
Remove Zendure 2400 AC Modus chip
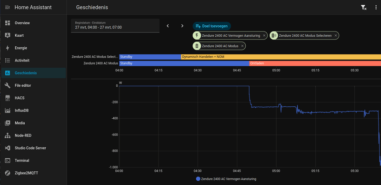242,46
